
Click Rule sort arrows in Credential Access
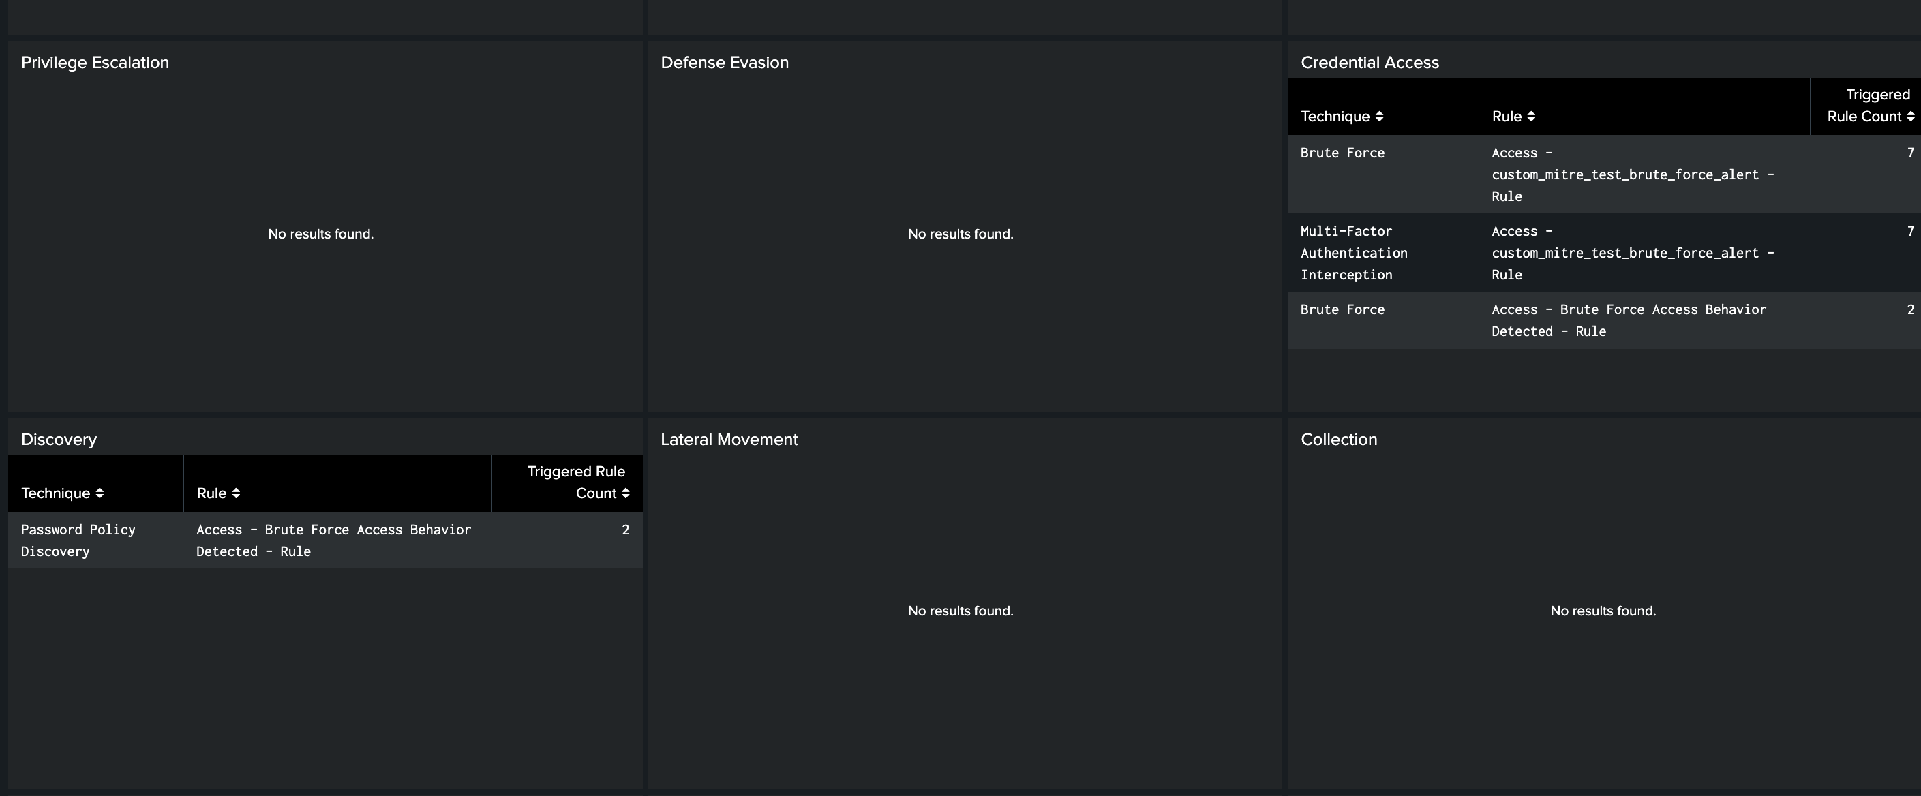[x=1531, y=117]
